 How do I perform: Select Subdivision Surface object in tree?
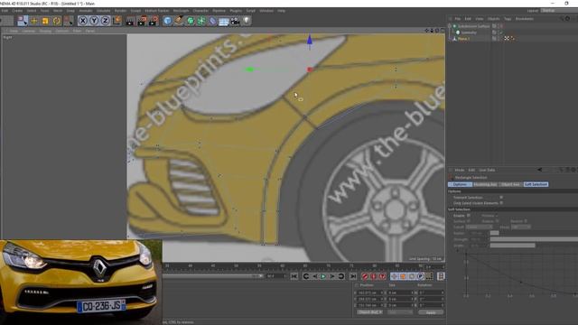click(x=473, y=26)
